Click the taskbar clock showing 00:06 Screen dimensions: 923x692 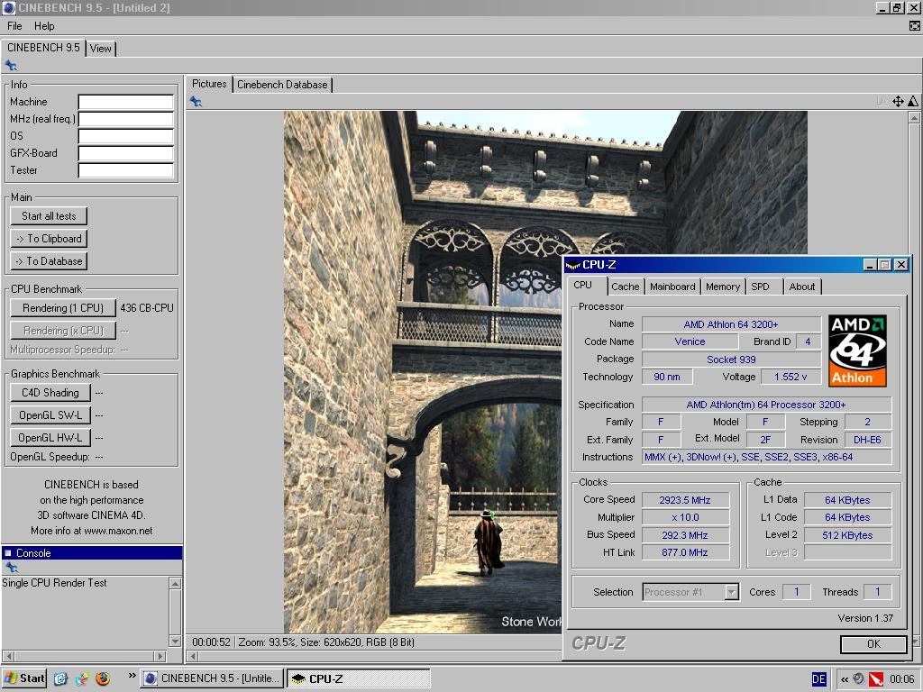pos(901,679)
